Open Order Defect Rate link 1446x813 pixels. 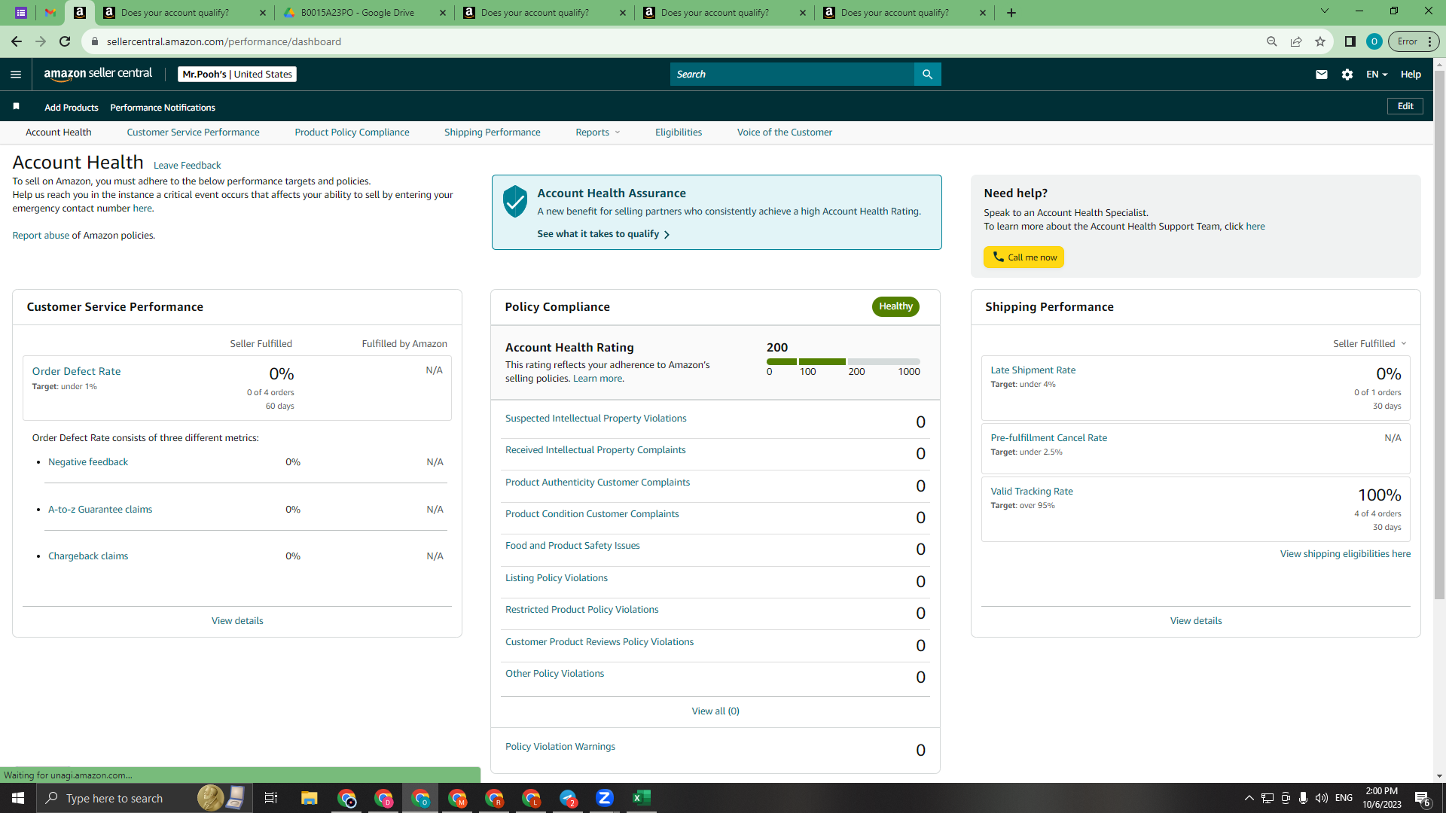76,372
